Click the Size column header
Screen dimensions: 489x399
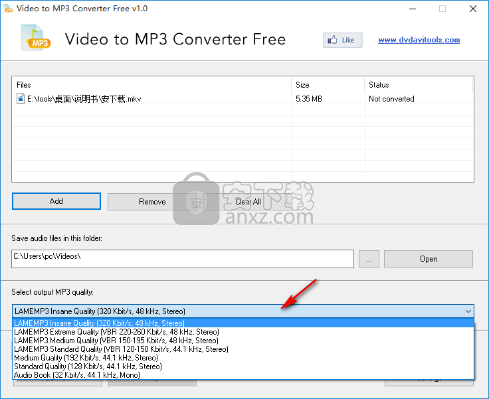point(328,85)
